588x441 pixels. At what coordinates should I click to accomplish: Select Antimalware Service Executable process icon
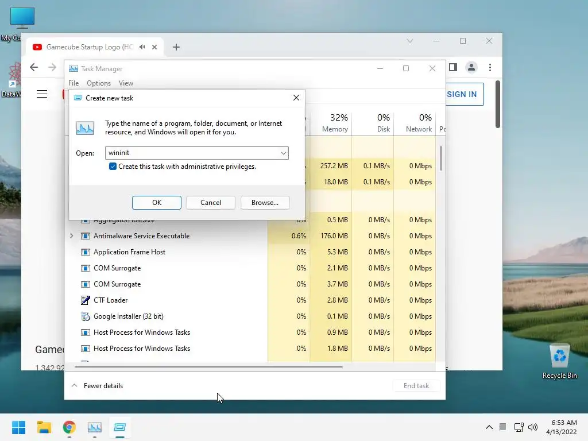coord(86,236)
